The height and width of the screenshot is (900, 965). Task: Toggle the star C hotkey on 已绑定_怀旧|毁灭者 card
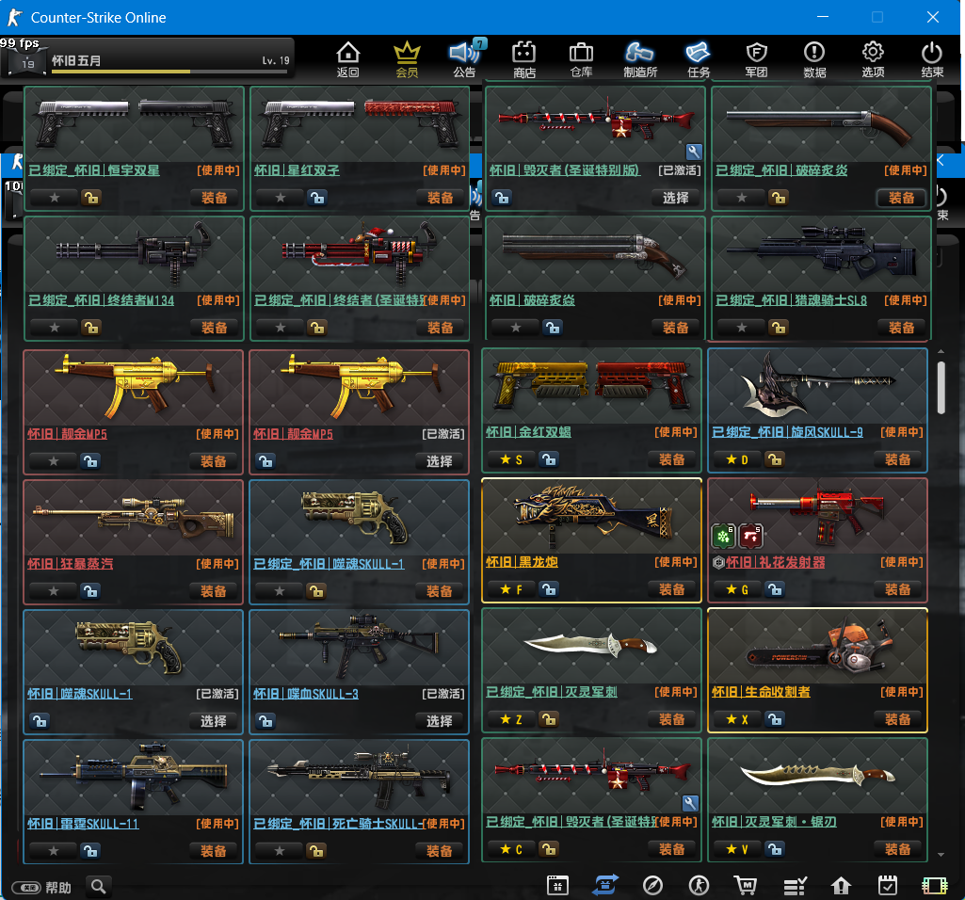[511, 849]
